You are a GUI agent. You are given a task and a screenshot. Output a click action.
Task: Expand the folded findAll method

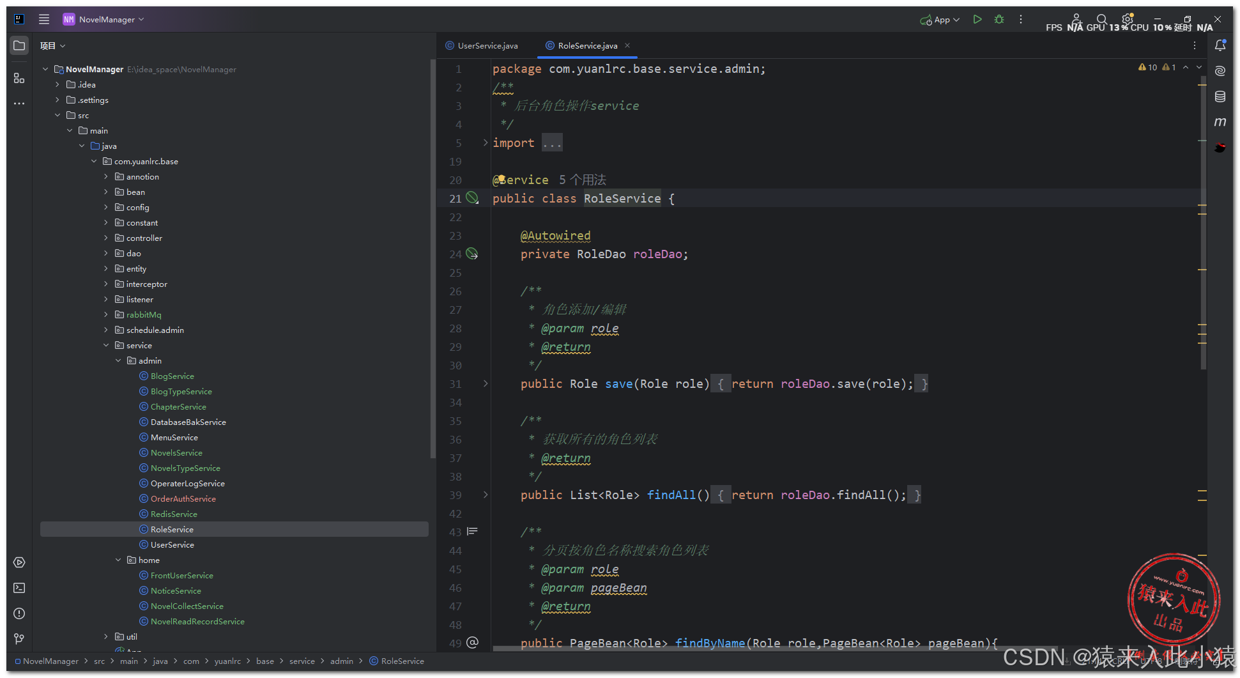click(485, 495)
